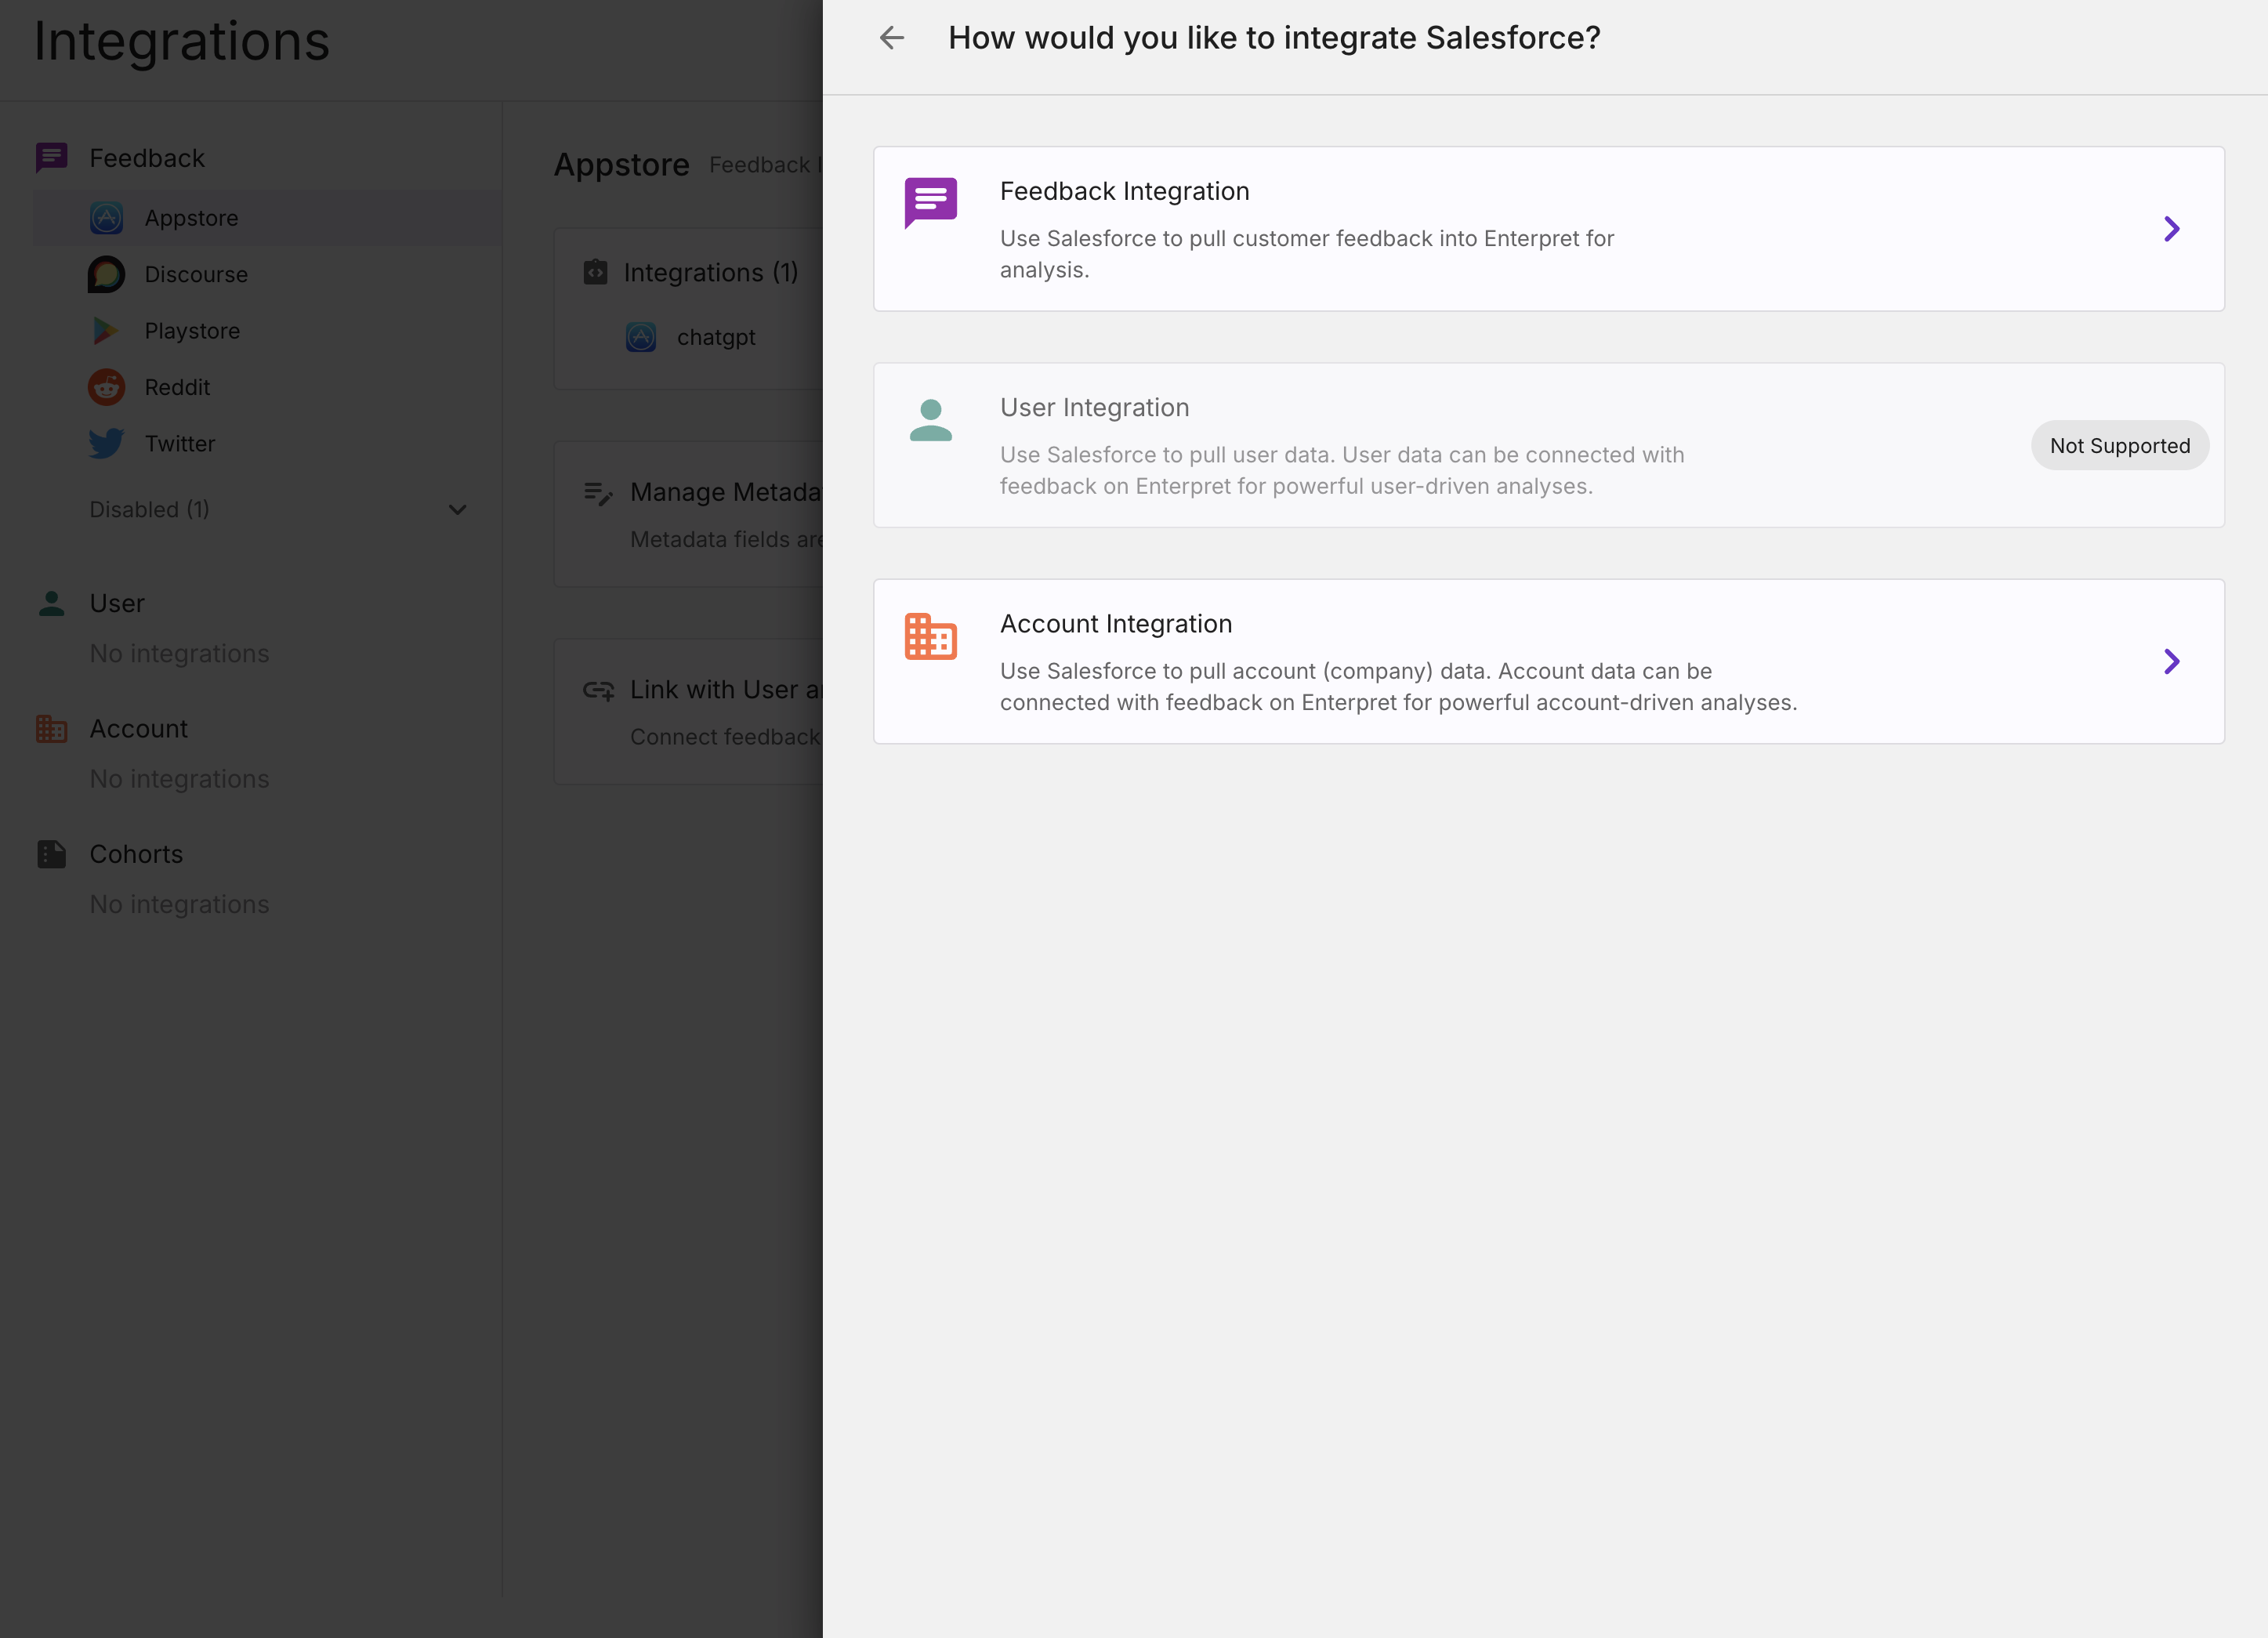This screenshot has width=2268, height=1638.
Task: Open Account Integration via its chevron arrow
Action: pyautogui.click(x=2171, y=662)
